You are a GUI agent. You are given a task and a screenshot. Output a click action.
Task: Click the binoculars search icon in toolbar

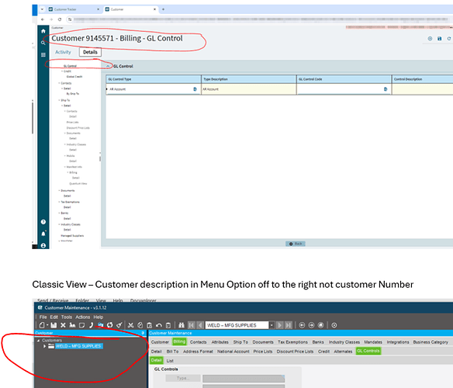182,325
